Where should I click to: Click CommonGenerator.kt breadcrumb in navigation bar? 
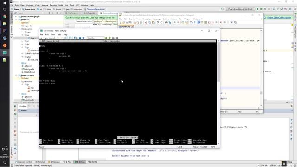tap(95, 9)
